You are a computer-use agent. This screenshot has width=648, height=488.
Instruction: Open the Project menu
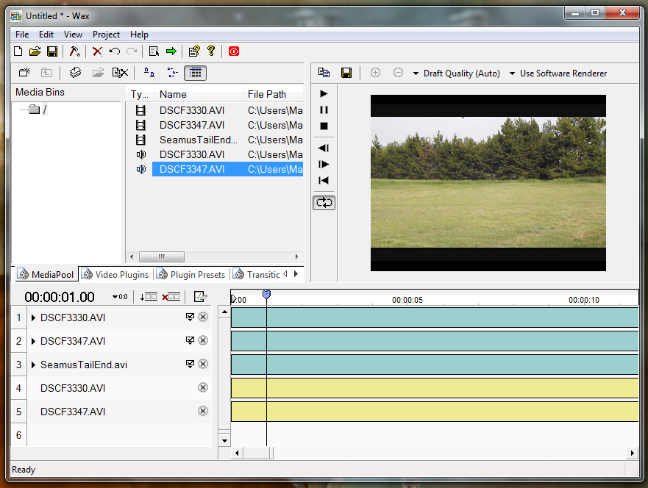click(106, 35)
